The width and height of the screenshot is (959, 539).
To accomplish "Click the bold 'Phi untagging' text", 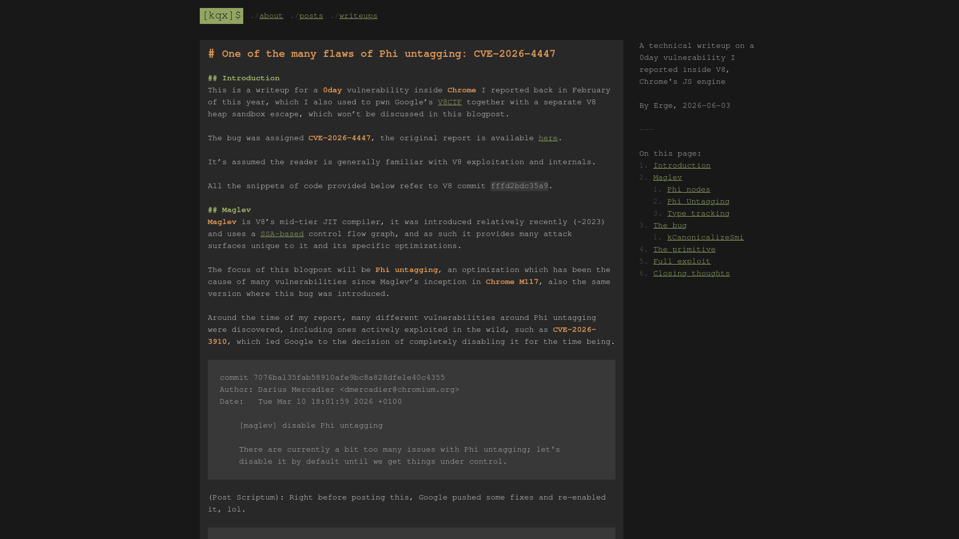I will [x=407, y=270].
